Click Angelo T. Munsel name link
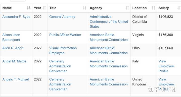Image resolution: width=181 pixels, height=97 pixels. (x=16, y=79)
